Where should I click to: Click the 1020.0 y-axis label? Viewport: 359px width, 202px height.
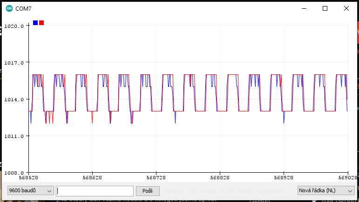[14, 26]
